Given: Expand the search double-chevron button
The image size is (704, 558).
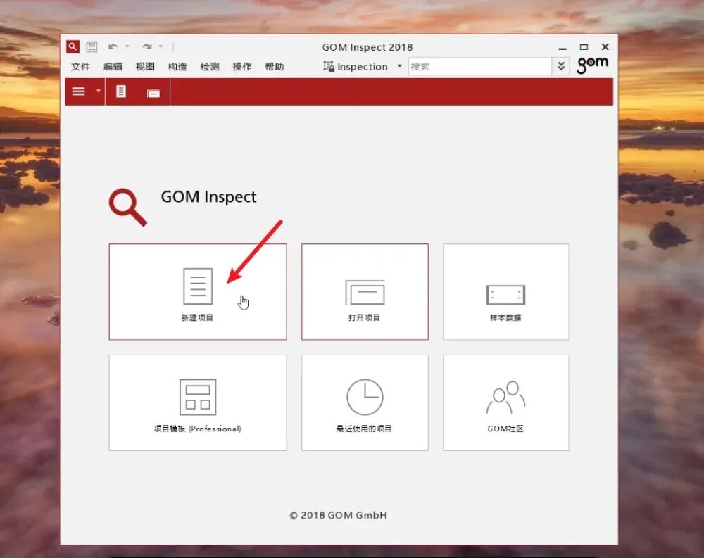Looking at the screenshot, I should click(561, 66).
